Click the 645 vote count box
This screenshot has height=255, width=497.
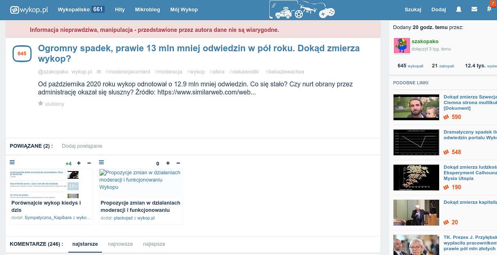22,54
